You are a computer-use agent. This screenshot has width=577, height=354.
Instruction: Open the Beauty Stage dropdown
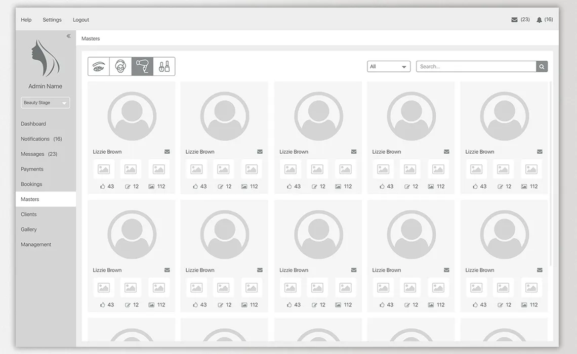pos(45,103)
